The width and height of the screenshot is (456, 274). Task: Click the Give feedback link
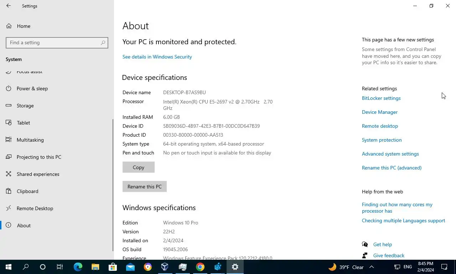[x=389, y=255]
